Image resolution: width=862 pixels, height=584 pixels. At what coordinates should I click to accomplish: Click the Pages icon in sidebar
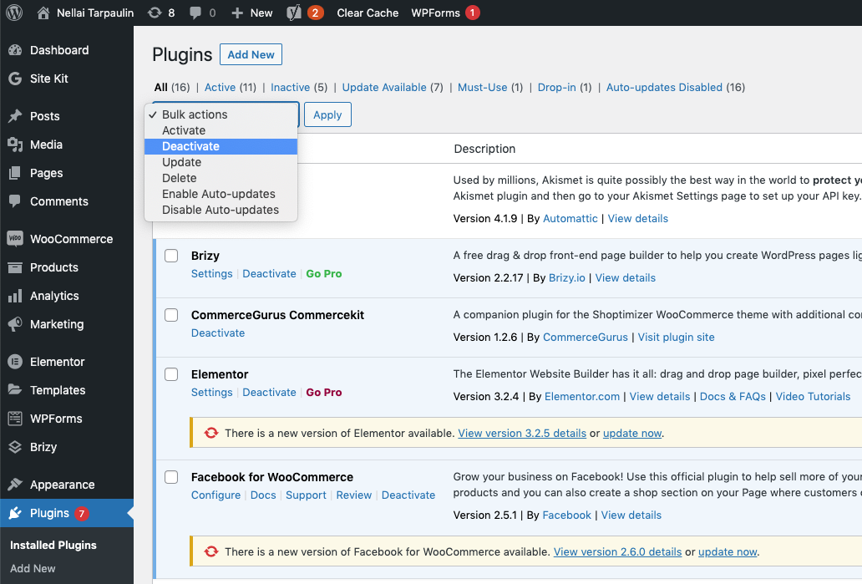click(x=15, y=173)
